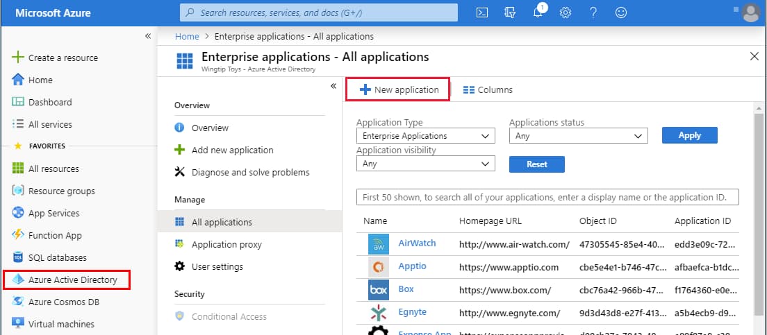Click the Box application icon
This screenshot has width=767, height=335.
point(378,289)
